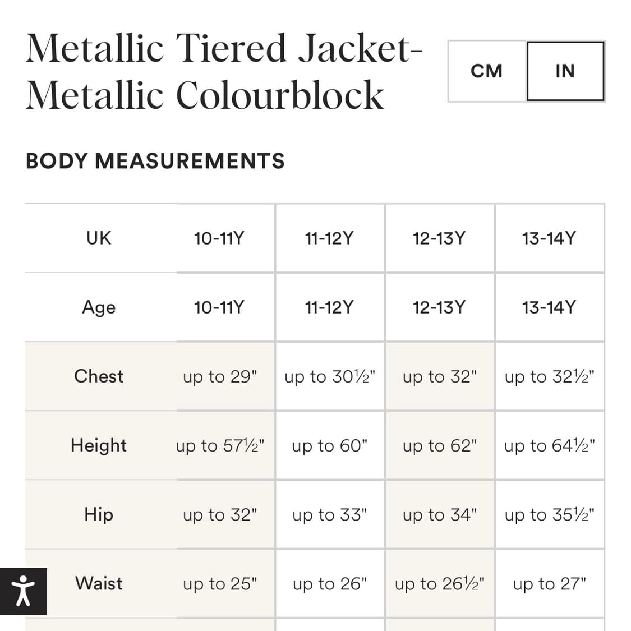Select the Waist row label
Viewport: 631px width, 631px height.
99,583
